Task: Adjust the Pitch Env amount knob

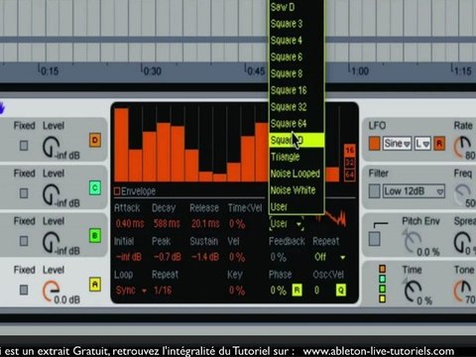Action: click(x=412, y=242)
